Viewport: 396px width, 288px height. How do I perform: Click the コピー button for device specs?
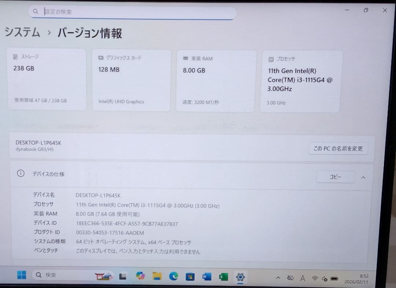pos(335,177)
